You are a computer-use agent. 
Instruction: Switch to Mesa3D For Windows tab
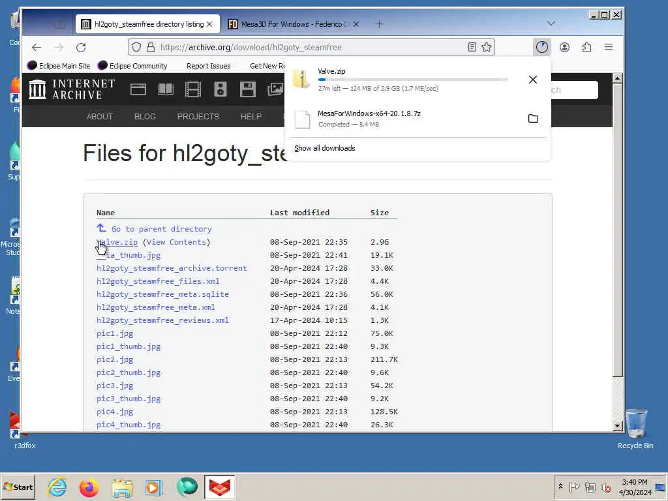coord(293,24)
